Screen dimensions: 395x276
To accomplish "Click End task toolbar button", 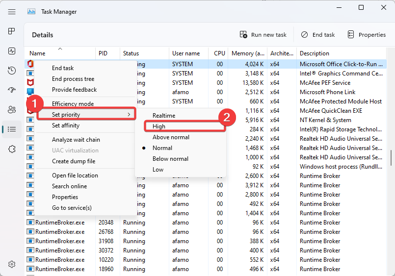I will point(318,35).
